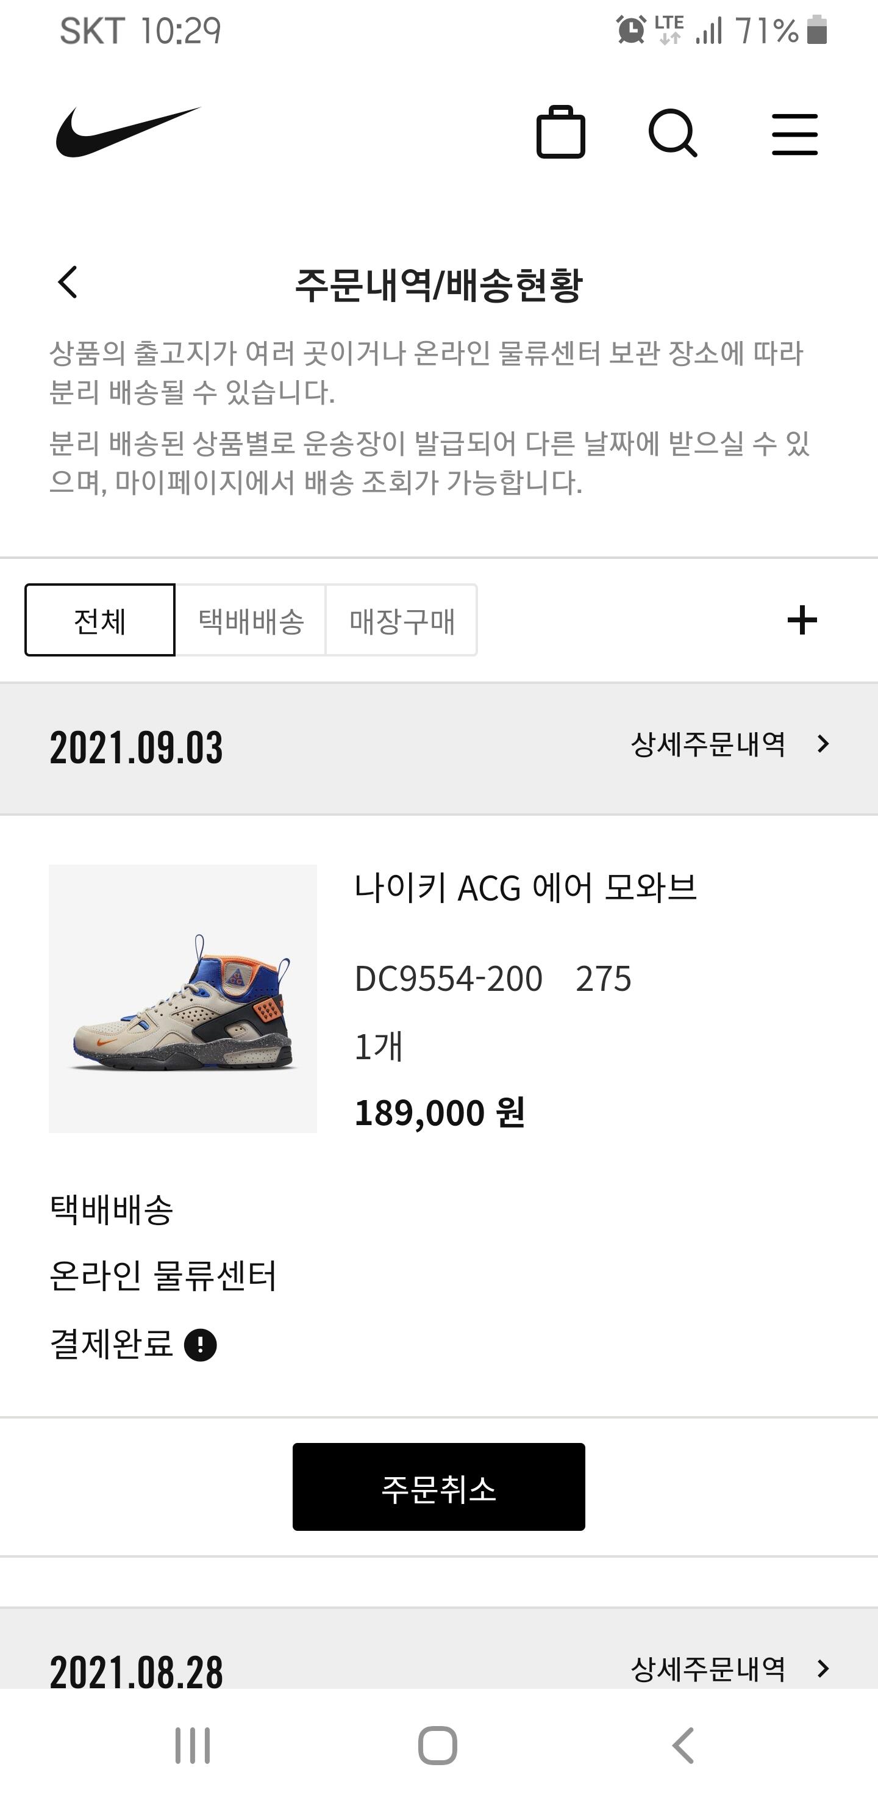The image size is (878, 1806).
Task: Tap the Nike swoosh logo
Action: coord(128,132)
